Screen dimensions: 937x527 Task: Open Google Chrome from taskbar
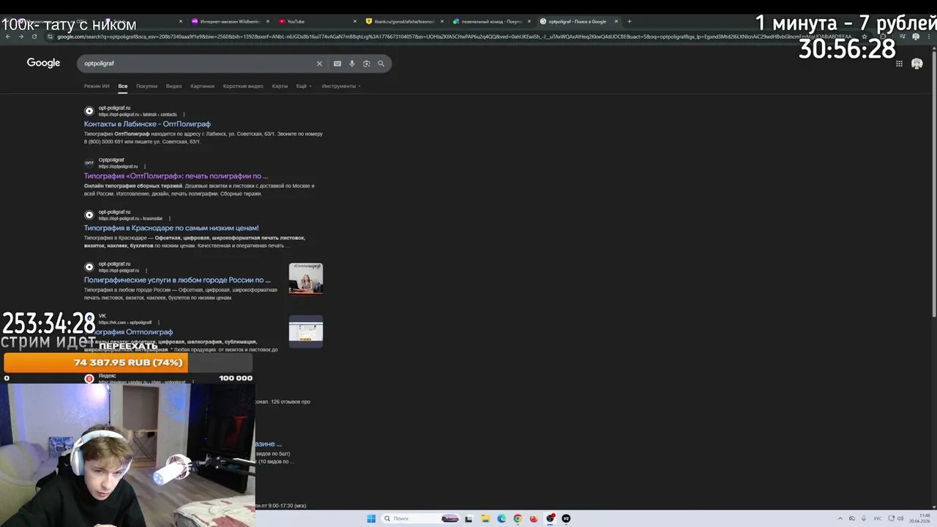[x=518, y=518]
